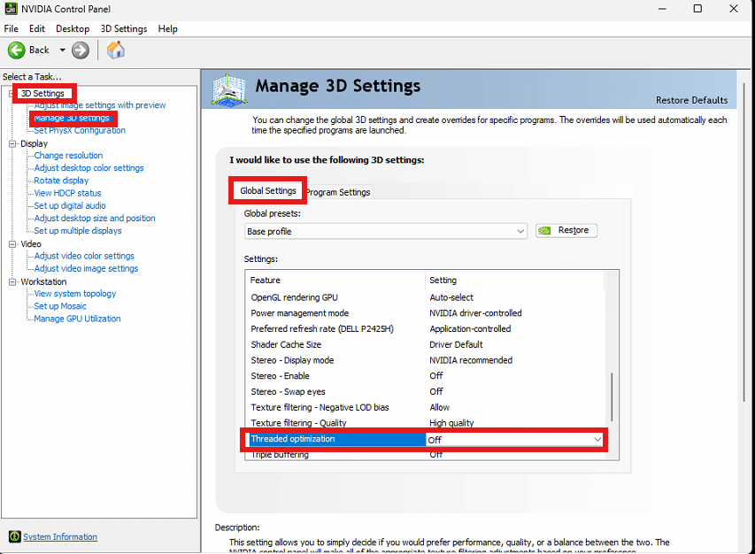Open Adjust video color settings
This screenshot has width=755, height=554.
[84, 256]
